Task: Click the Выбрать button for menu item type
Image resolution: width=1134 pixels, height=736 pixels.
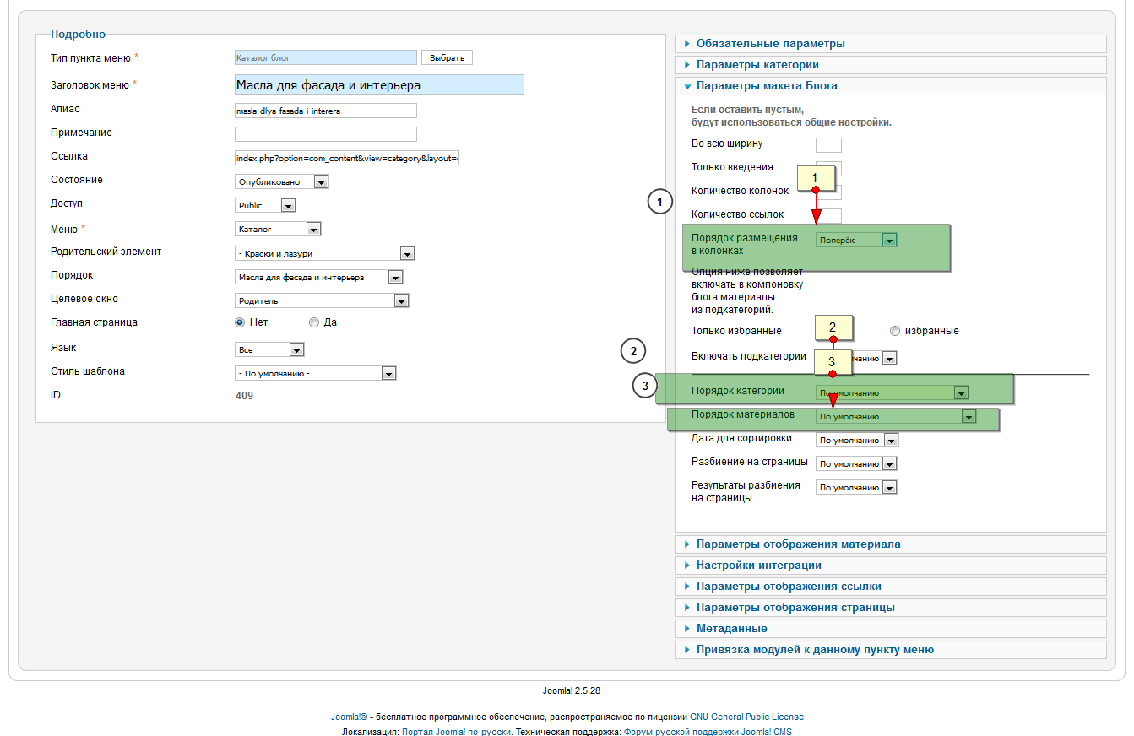Action: 447,57
